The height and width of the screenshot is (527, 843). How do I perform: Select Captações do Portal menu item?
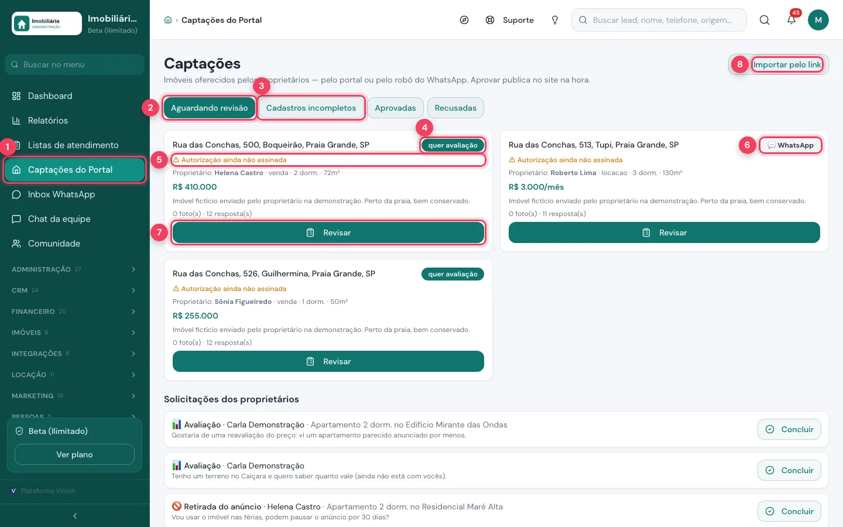coord(74,170)
